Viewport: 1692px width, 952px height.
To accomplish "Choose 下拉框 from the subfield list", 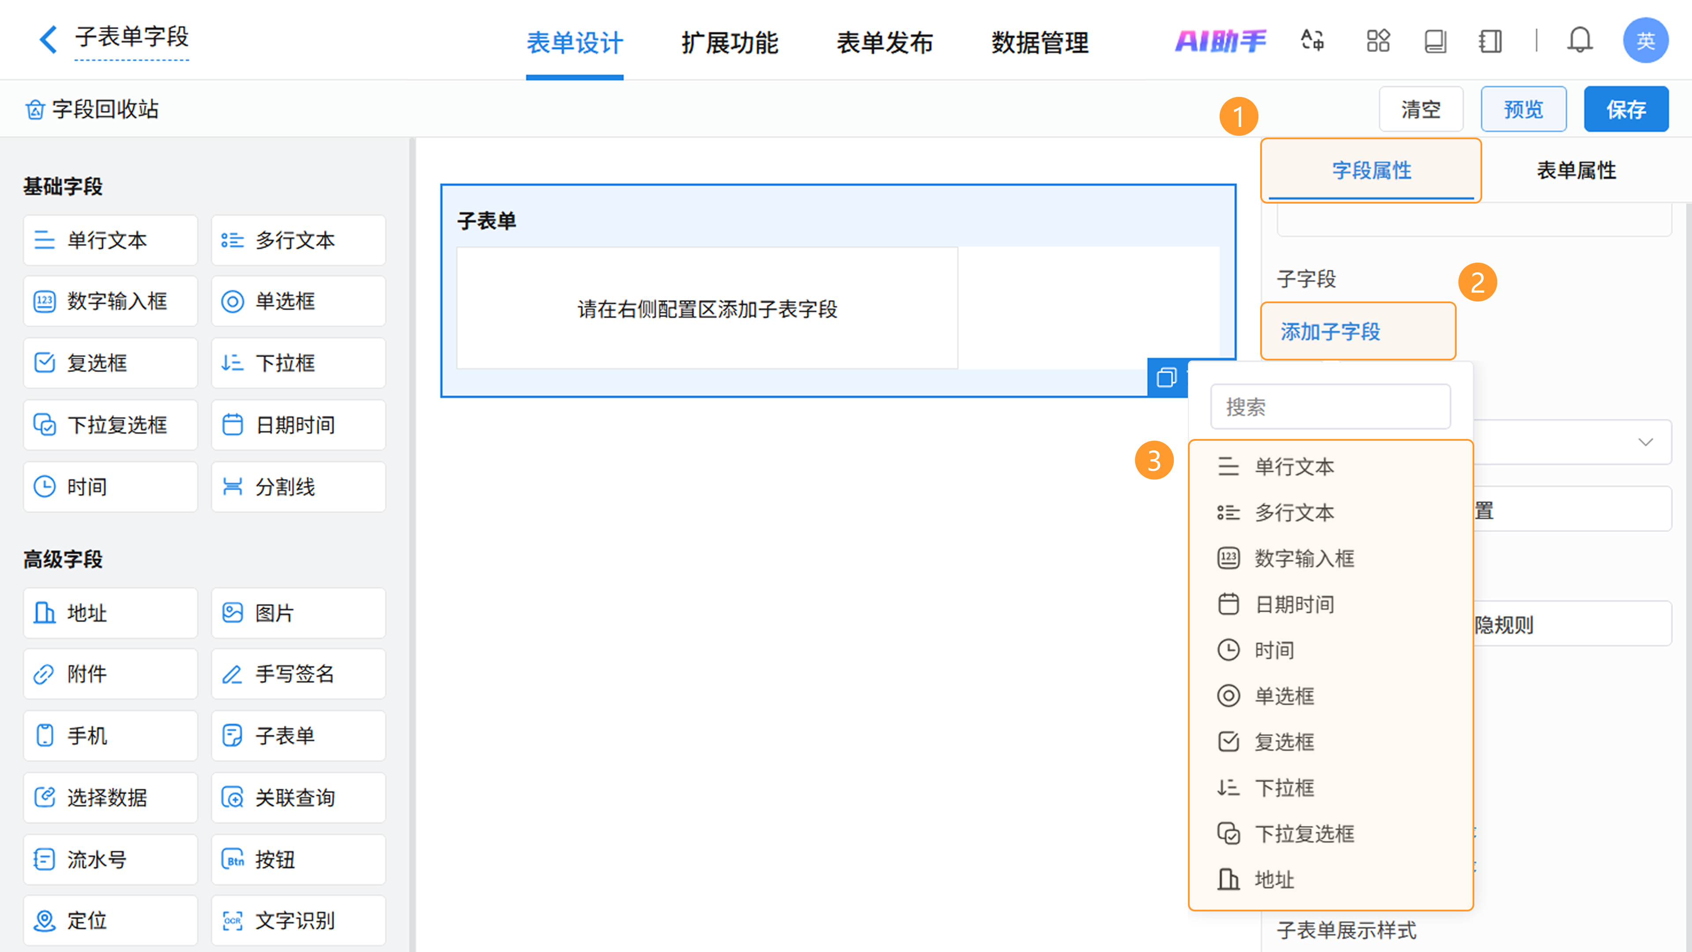I will coord(1284,788).
